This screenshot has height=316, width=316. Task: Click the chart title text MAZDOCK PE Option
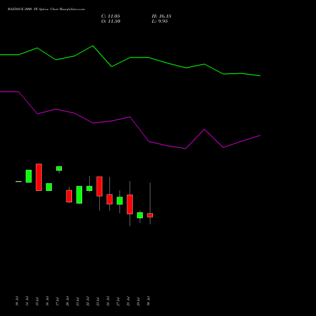click(x=46, y=9)
